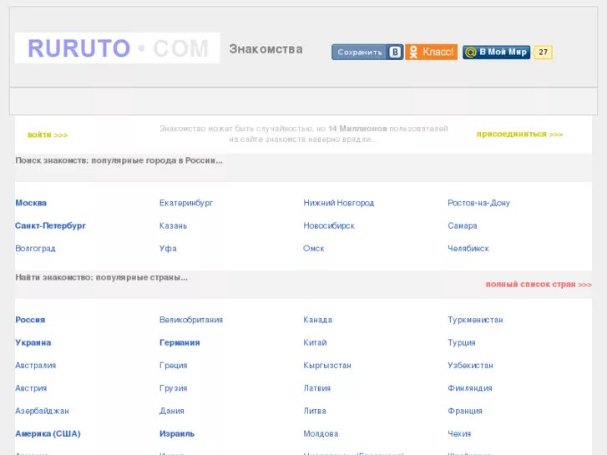Click the VK logo icon
Image resolution: width=607 pixels, height=455 pixels.
(395, 52)
